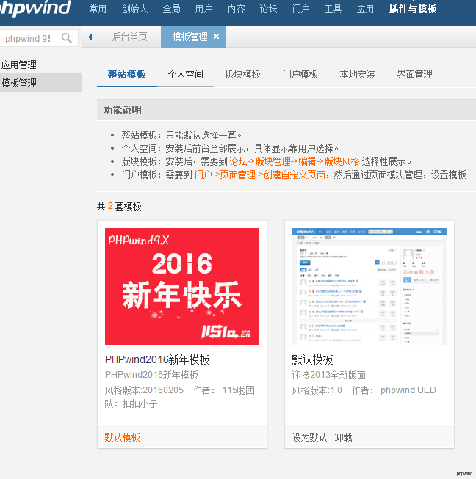
Task: Open the 工具 top menu
Action: pyautogui.click(x=333, y=9)
